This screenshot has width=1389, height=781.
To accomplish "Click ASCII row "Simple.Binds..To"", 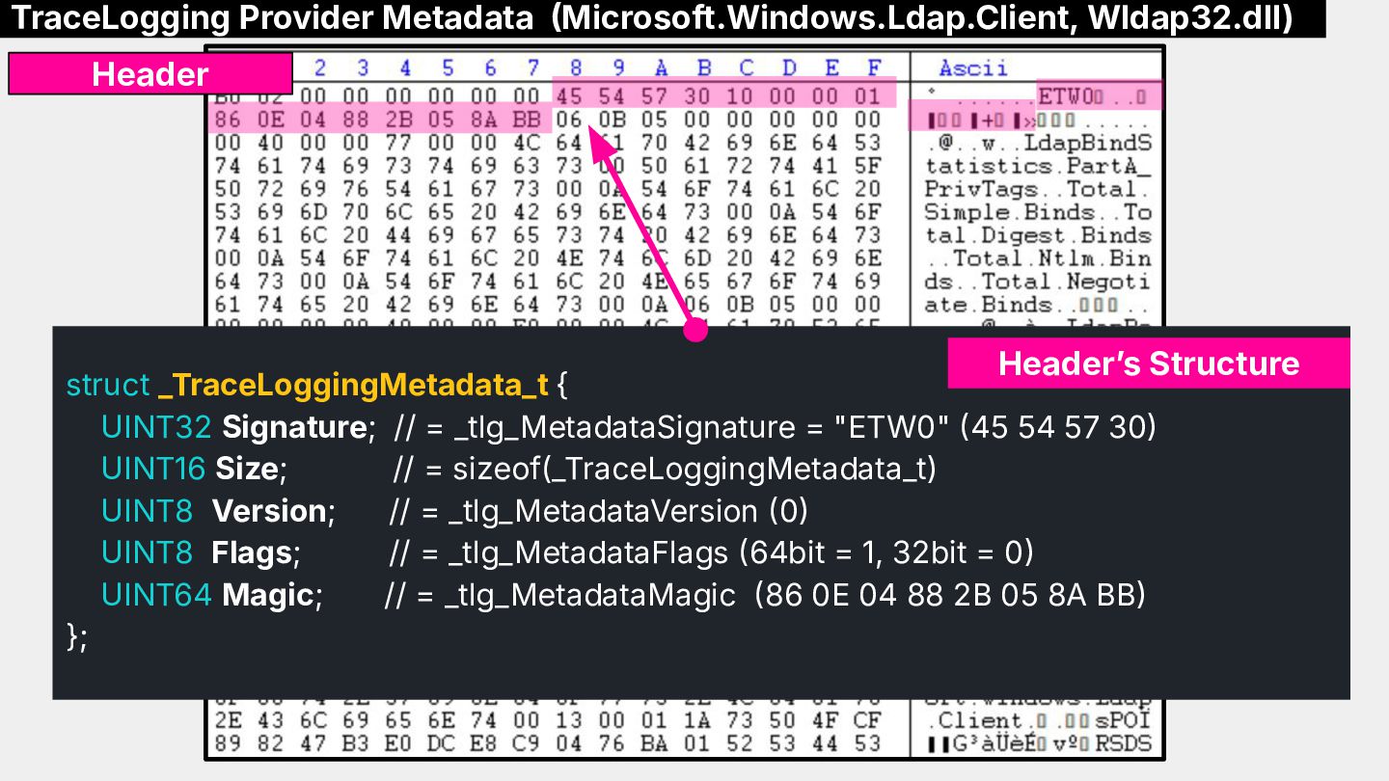I will 1038,212.
